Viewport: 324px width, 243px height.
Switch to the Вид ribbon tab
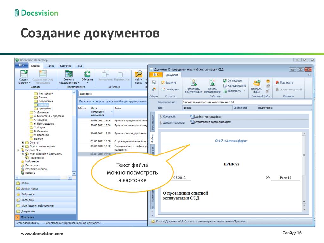click(x=79, y=66)
